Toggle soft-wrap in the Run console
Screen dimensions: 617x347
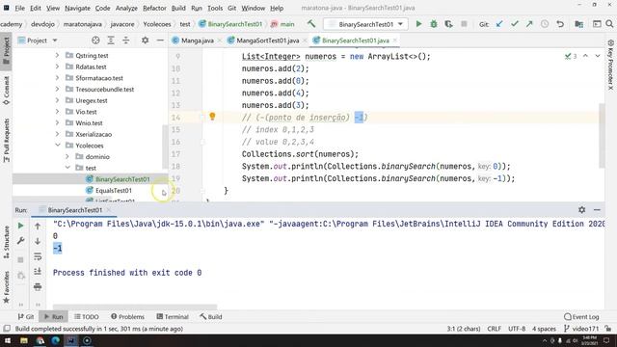pyautogui.click(x=38, y=256)
